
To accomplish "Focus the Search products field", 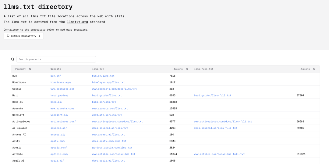I will click(56, 59).
